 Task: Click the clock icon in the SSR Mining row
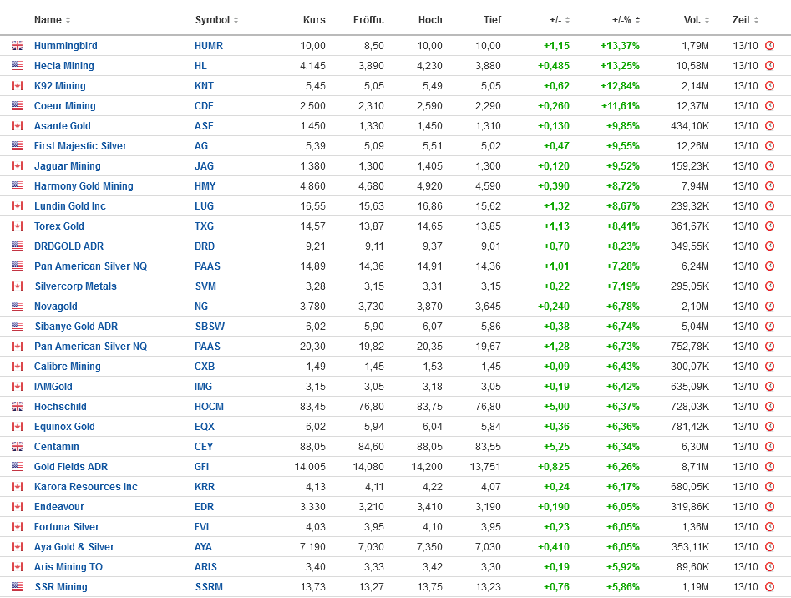click(769, 587)
